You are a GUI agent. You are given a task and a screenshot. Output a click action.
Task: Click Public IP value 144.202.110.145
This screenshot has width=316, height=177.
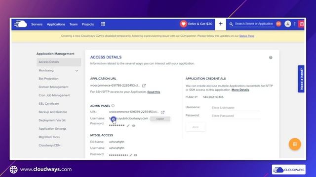(213, 97)
